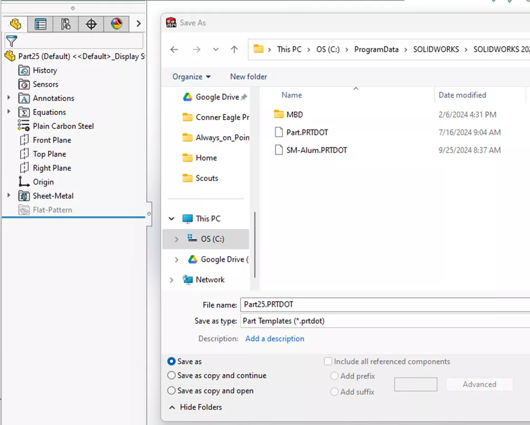Open the DimXpertManager tab
The height and width of the screenshot is (425, 530).
(x=91, y=24)
